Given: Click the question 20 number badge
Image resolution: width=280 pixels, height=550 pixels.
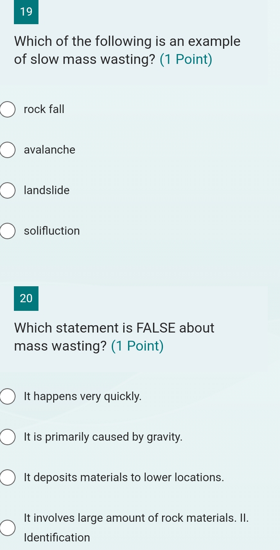Looking at the screenshot, I should 26,299.
